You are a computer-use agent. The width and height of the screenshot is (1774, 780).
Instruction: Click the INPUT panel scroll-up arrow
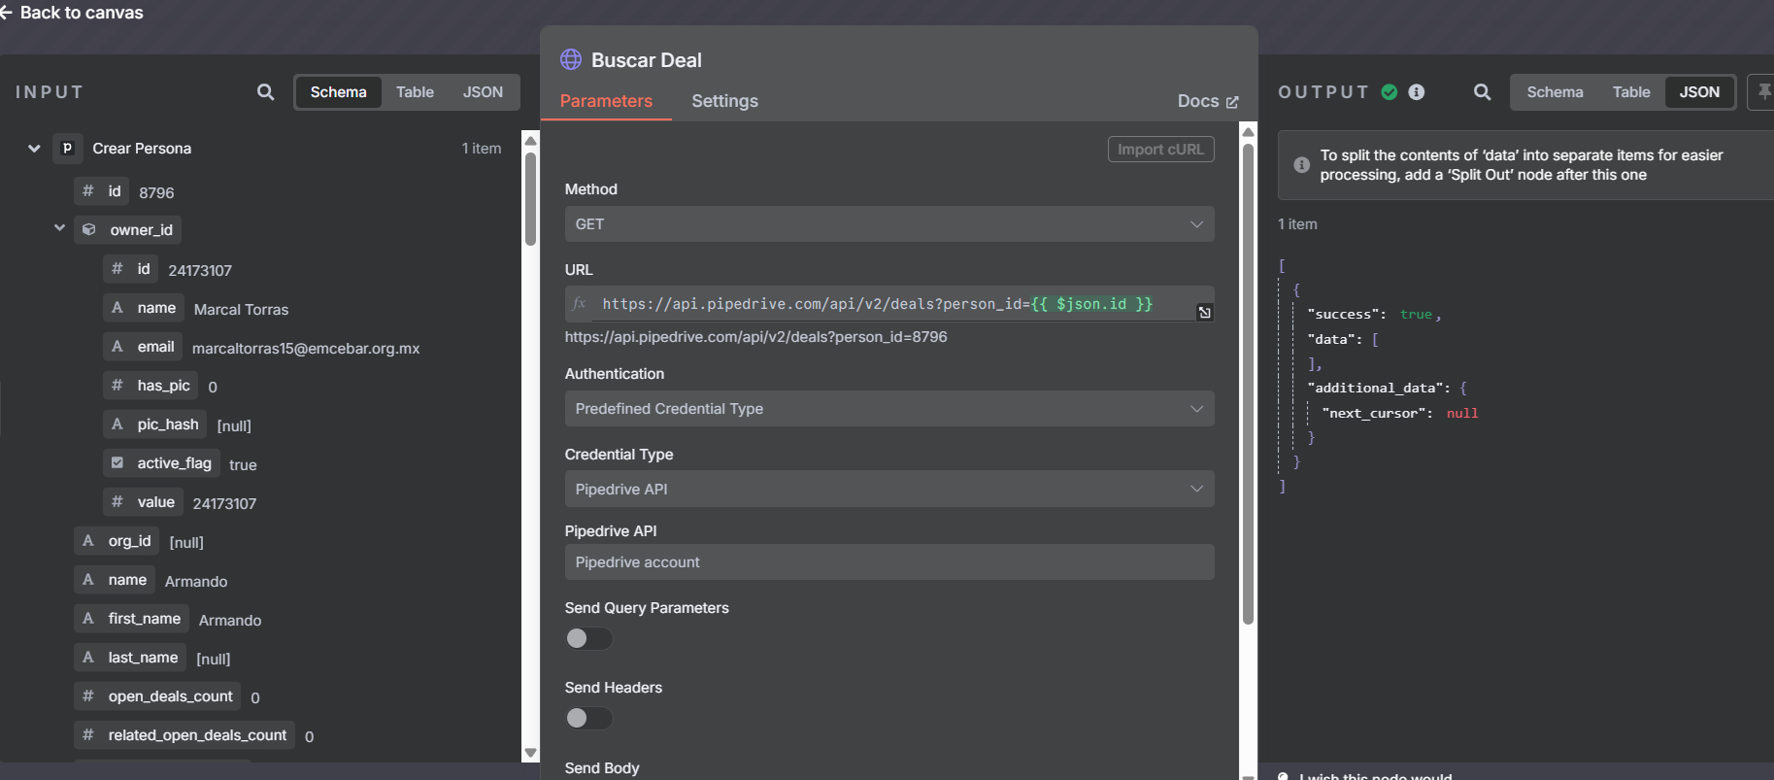[530, 141]
